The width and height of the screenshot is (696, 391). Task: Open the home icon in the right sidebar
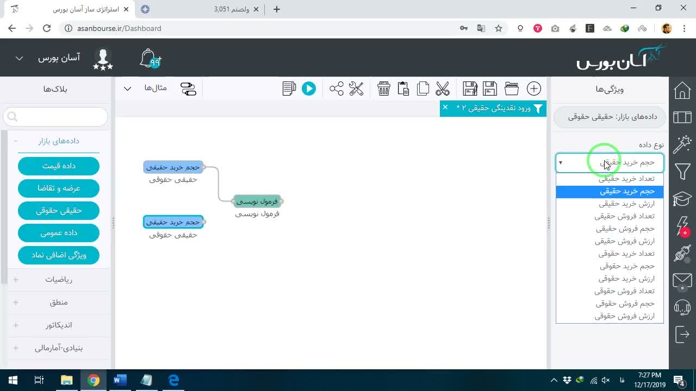[x=682, y=90]
